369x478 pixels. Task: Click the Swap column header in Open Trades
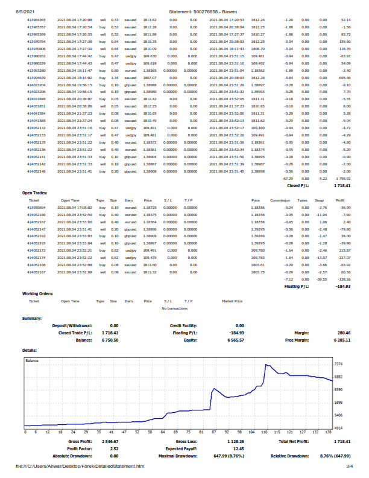click(319, 200)
